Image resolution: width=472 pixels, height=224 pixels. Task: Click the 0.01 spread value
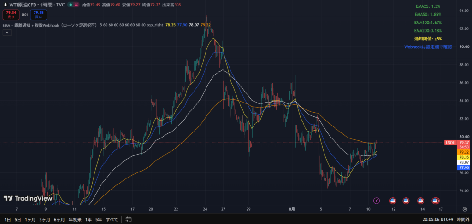pyautogui.click(x=25, y=15)
